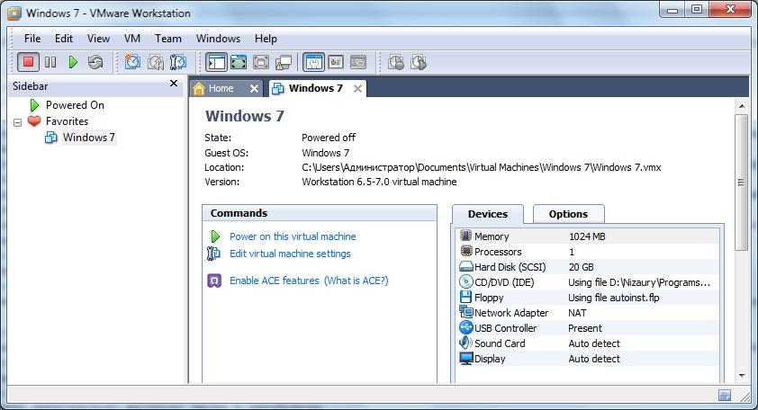Take a snapshot using the toolbar icon
Viewport: 758px width, 410px height.
coord(133,62)
